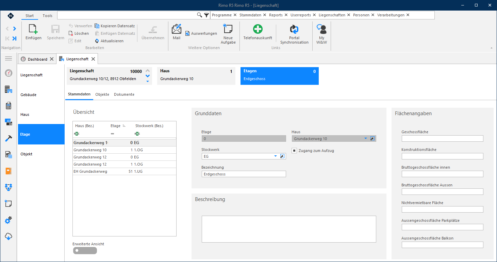Click the Etagen Erdgeschoss card
The image size is (497, 262).
280,76
